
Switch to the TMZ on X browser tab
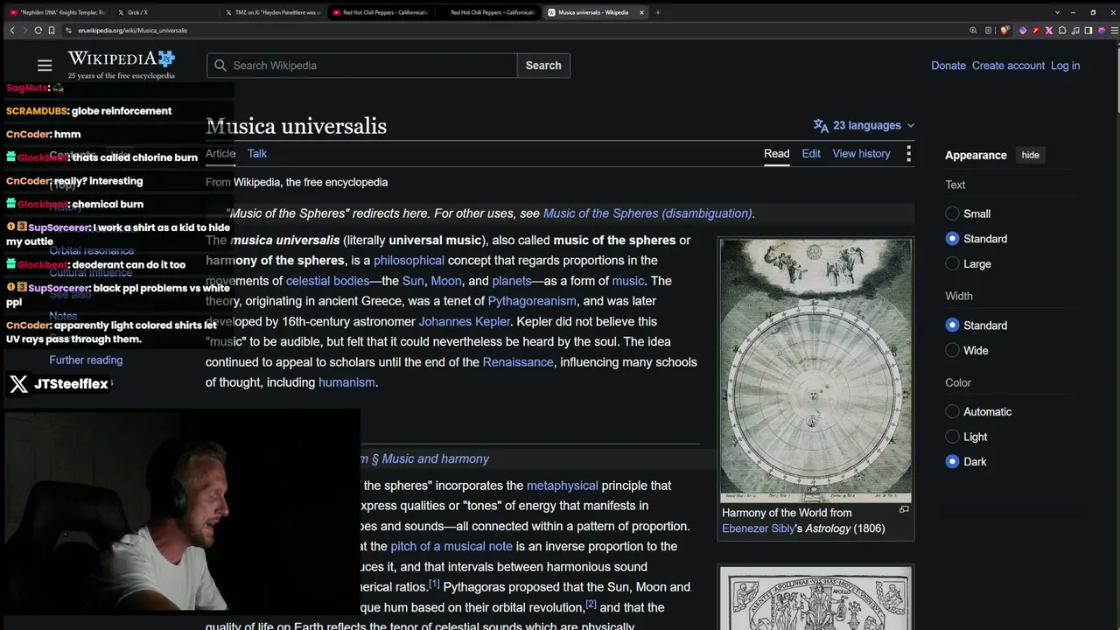click(272, 12)
